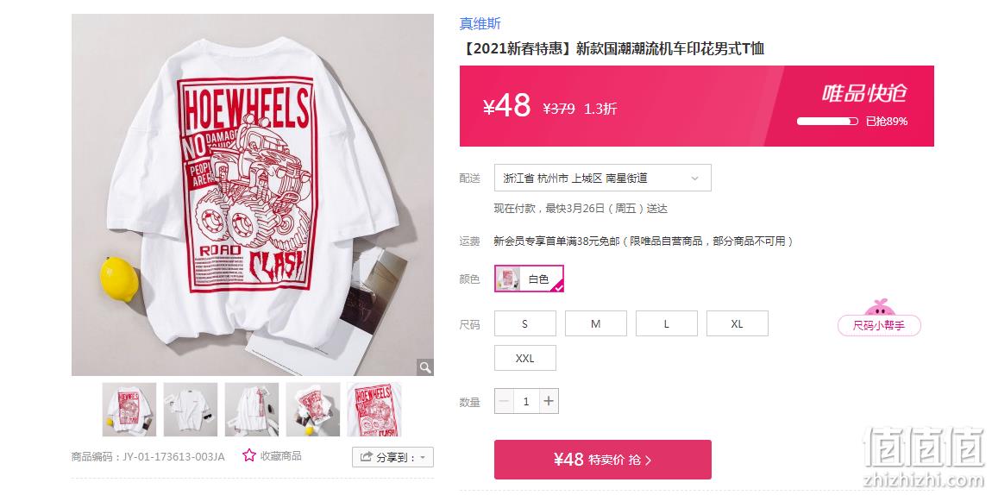Image resolution: width=992 pixels, height=495 pixels.
Task: Show first thumbnail with lemon and shirt
Action: [x=129, y=409]
